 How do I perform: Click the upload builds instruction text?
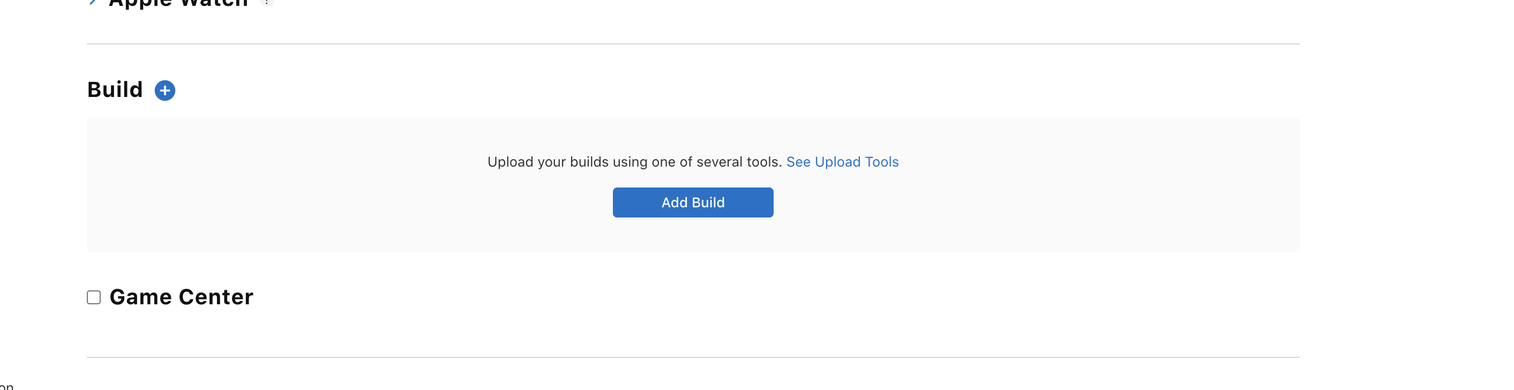pos(634,162)
